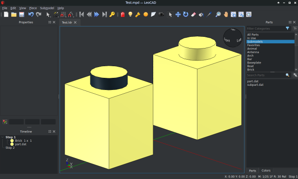
Task: Open selection mode dropdown arrow
Action: point(48,14)
